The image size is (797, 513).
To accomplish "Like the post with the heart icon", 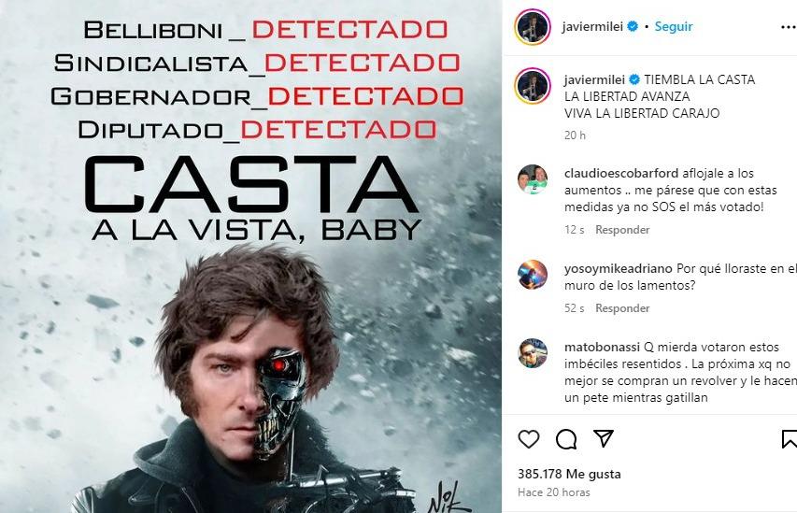I will [x=529, y=439].
